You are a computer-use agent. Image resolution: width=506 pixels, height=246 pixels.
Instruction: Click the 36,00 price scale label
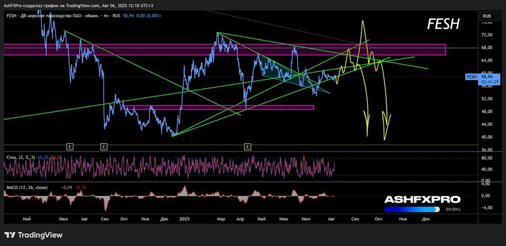tap(487, 150)
